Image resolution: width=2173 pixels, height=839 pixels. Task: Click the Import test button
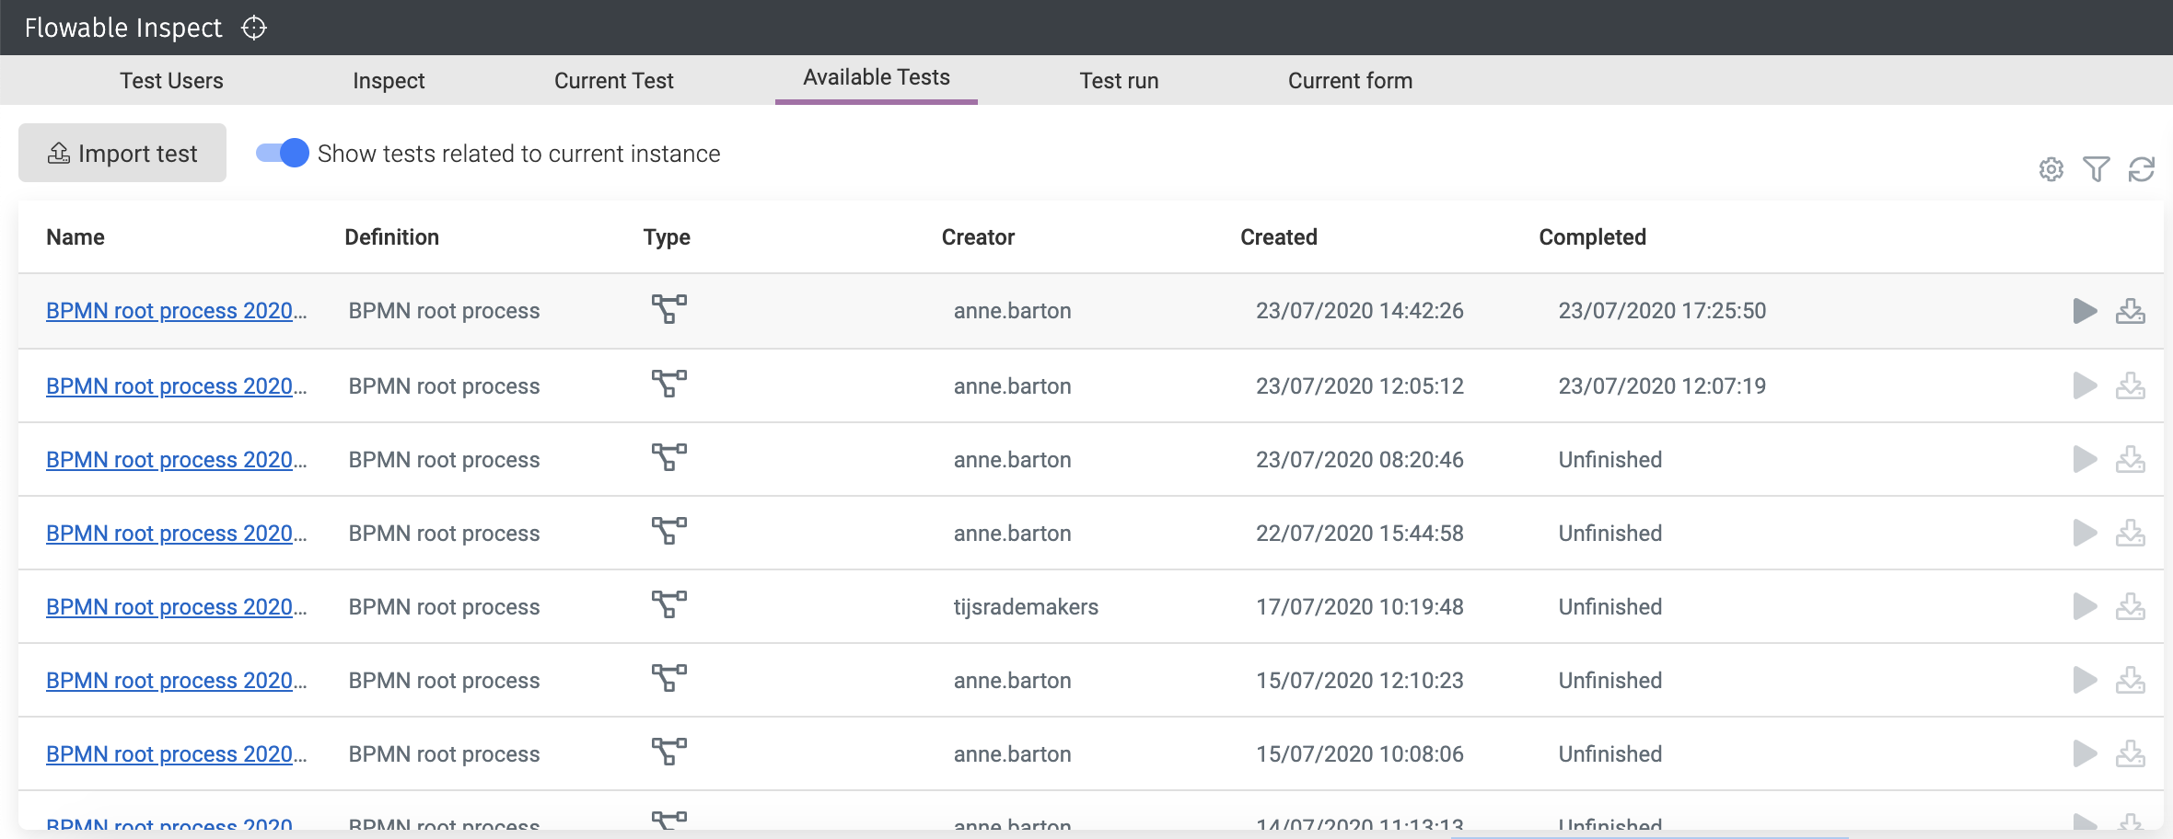(x=122, y=153)
